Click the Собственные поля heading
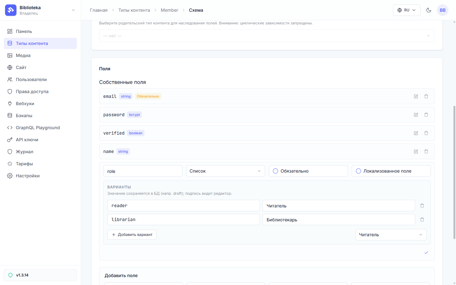The height and width of the screenshot is (285, 456). point(123,82)
